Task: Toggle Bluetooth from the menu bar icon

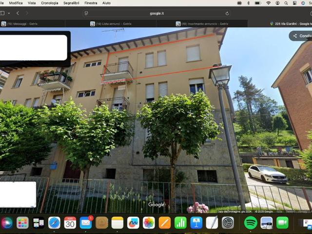Action: 248,3
